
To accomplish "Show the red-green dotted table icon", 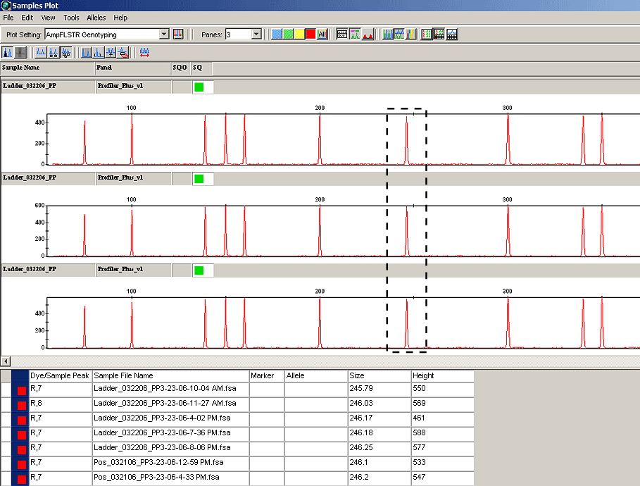I will pyautogui.click(x=427, y=35).
